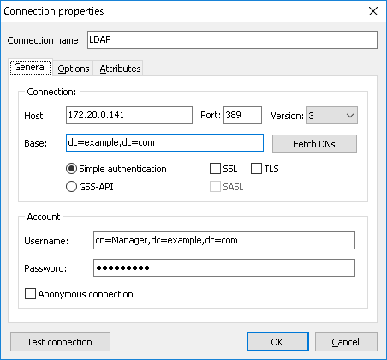387x360 pixels.
Task: Close the Connection properties dialog
Action: tap(373, 11)
